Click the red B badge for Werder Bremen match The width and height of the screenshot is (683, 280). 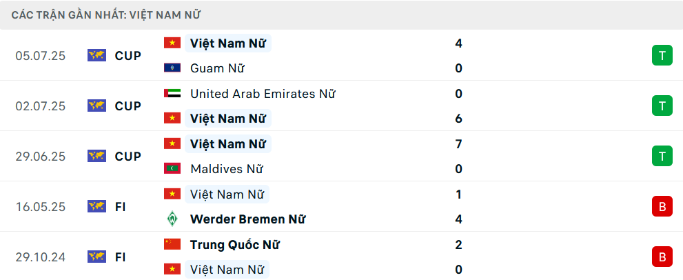click(x=662, y=206)
